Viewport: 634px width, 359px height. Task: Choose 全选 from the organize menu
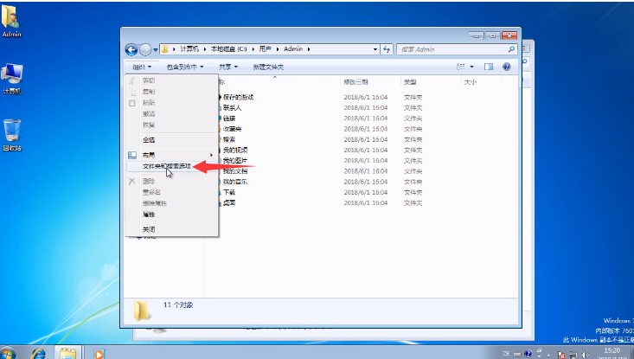click(x=172, y=140)
